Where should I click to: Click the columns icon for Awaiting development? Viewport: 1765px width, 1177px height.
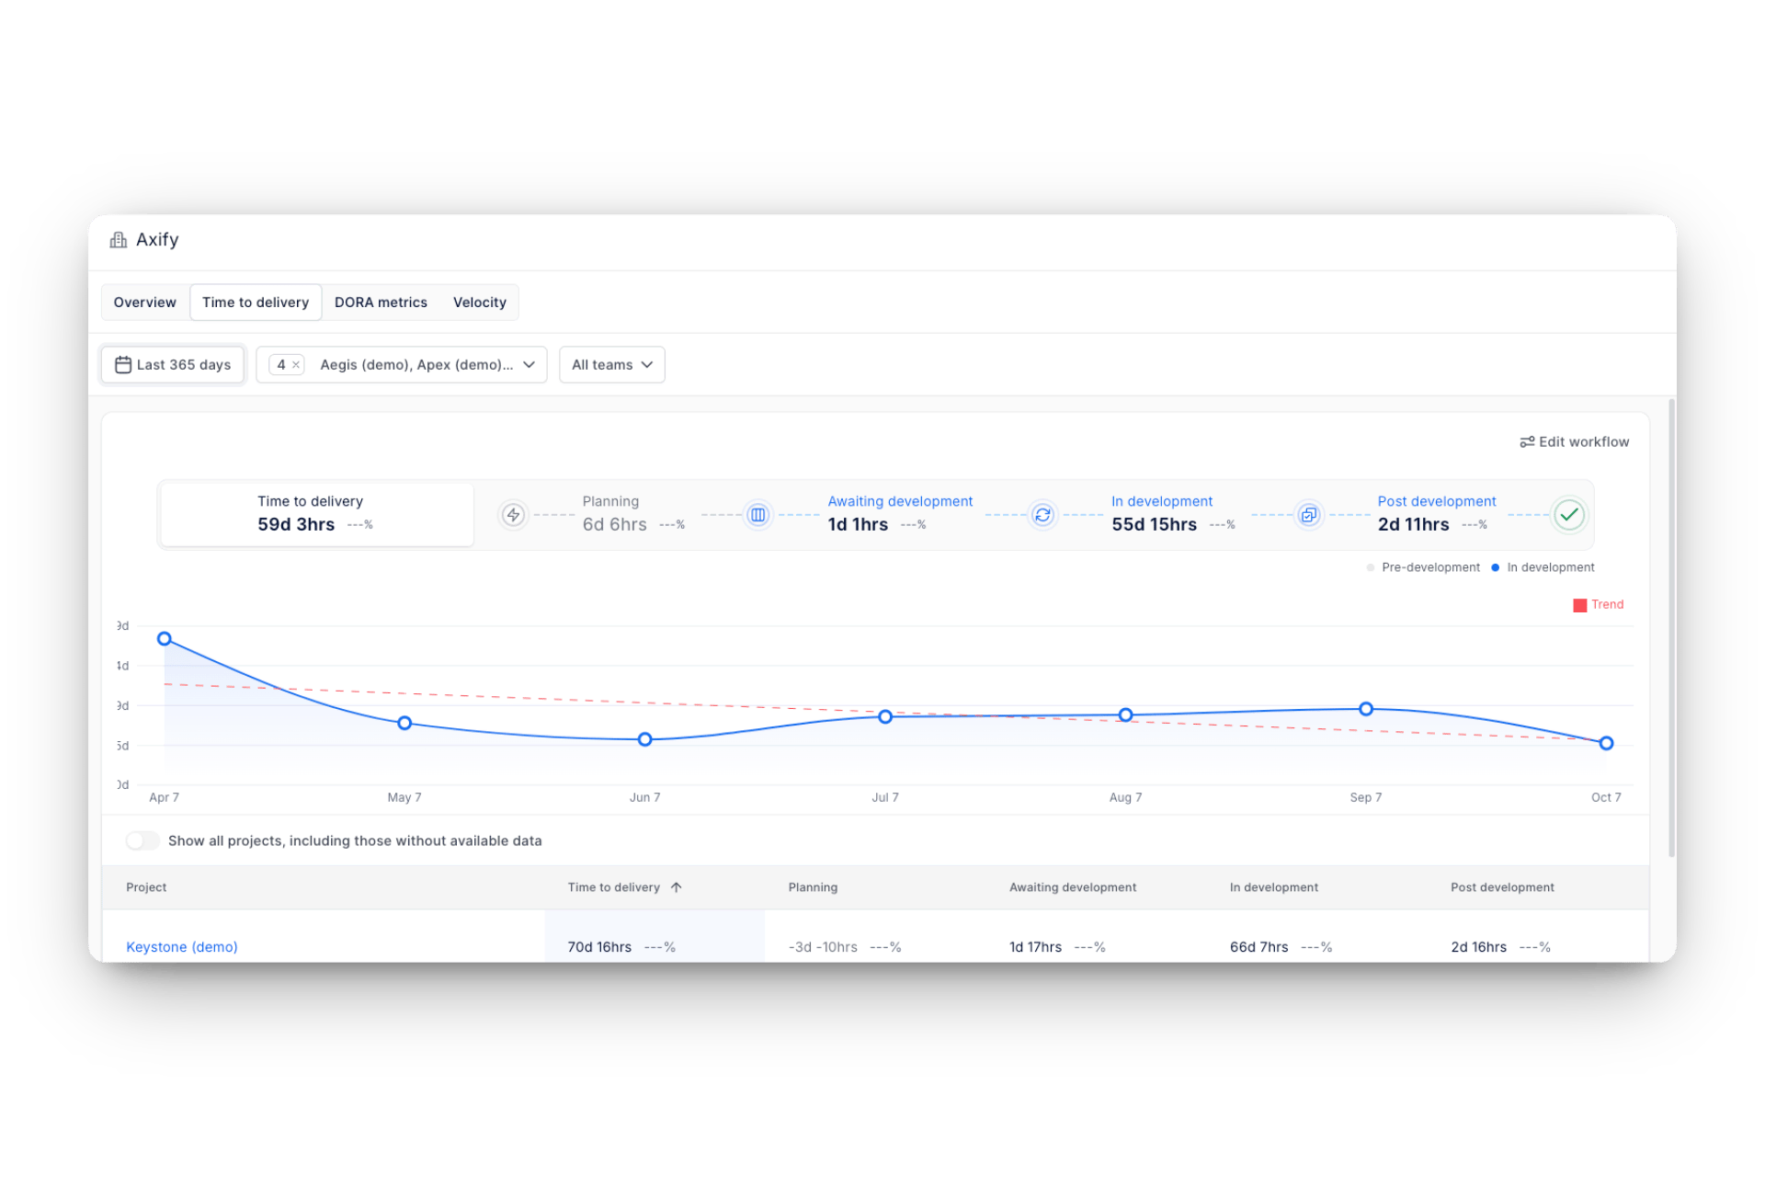757,515
